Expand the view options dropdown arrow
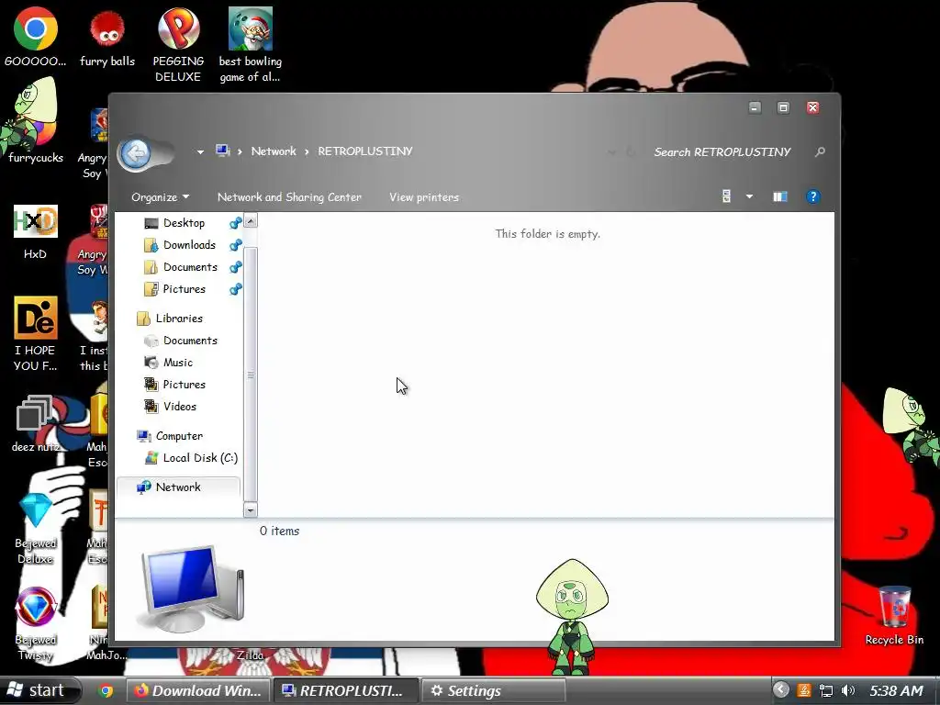Image resolution: width=940 pixels, height=705 pixels. coord(749,196)
